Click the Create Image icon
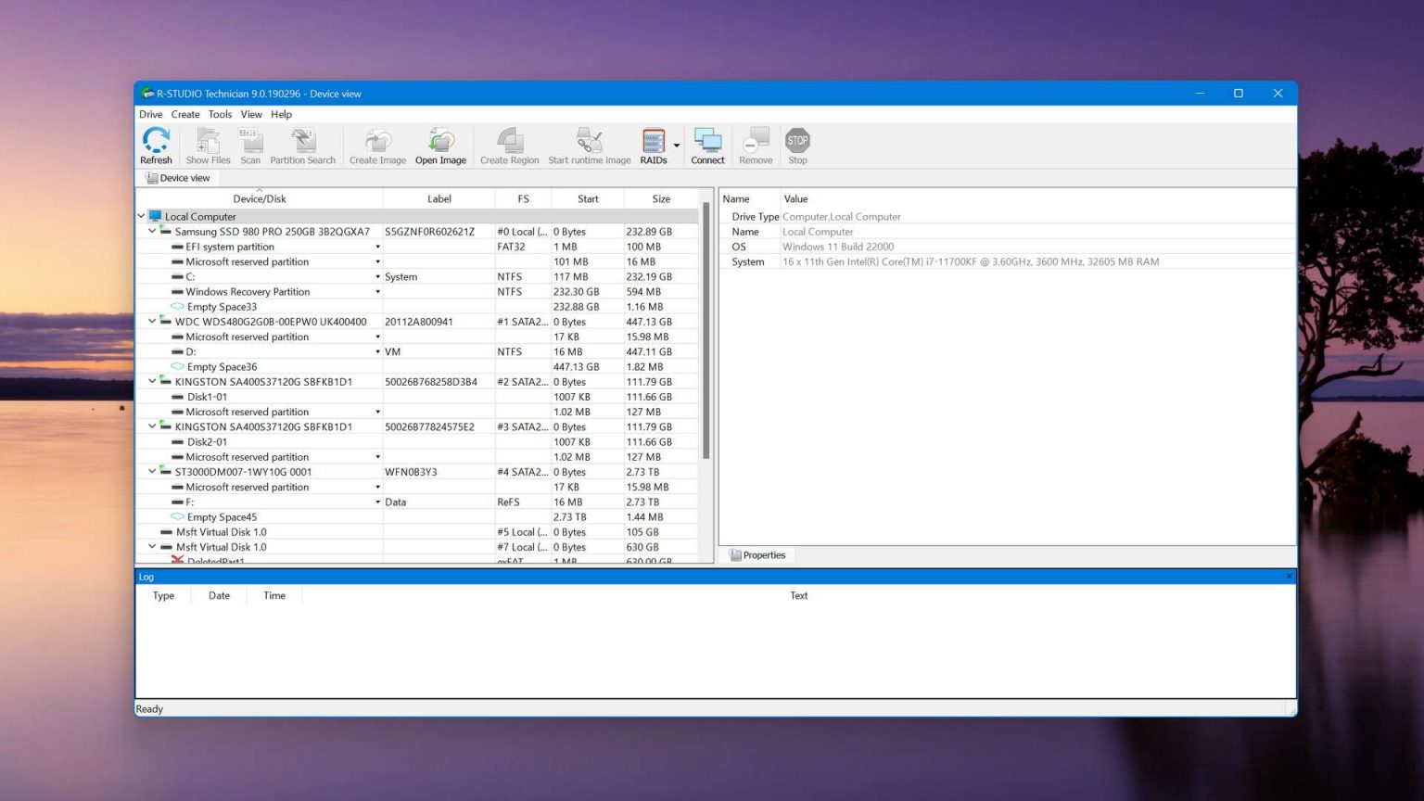 [x=376, y=144]
